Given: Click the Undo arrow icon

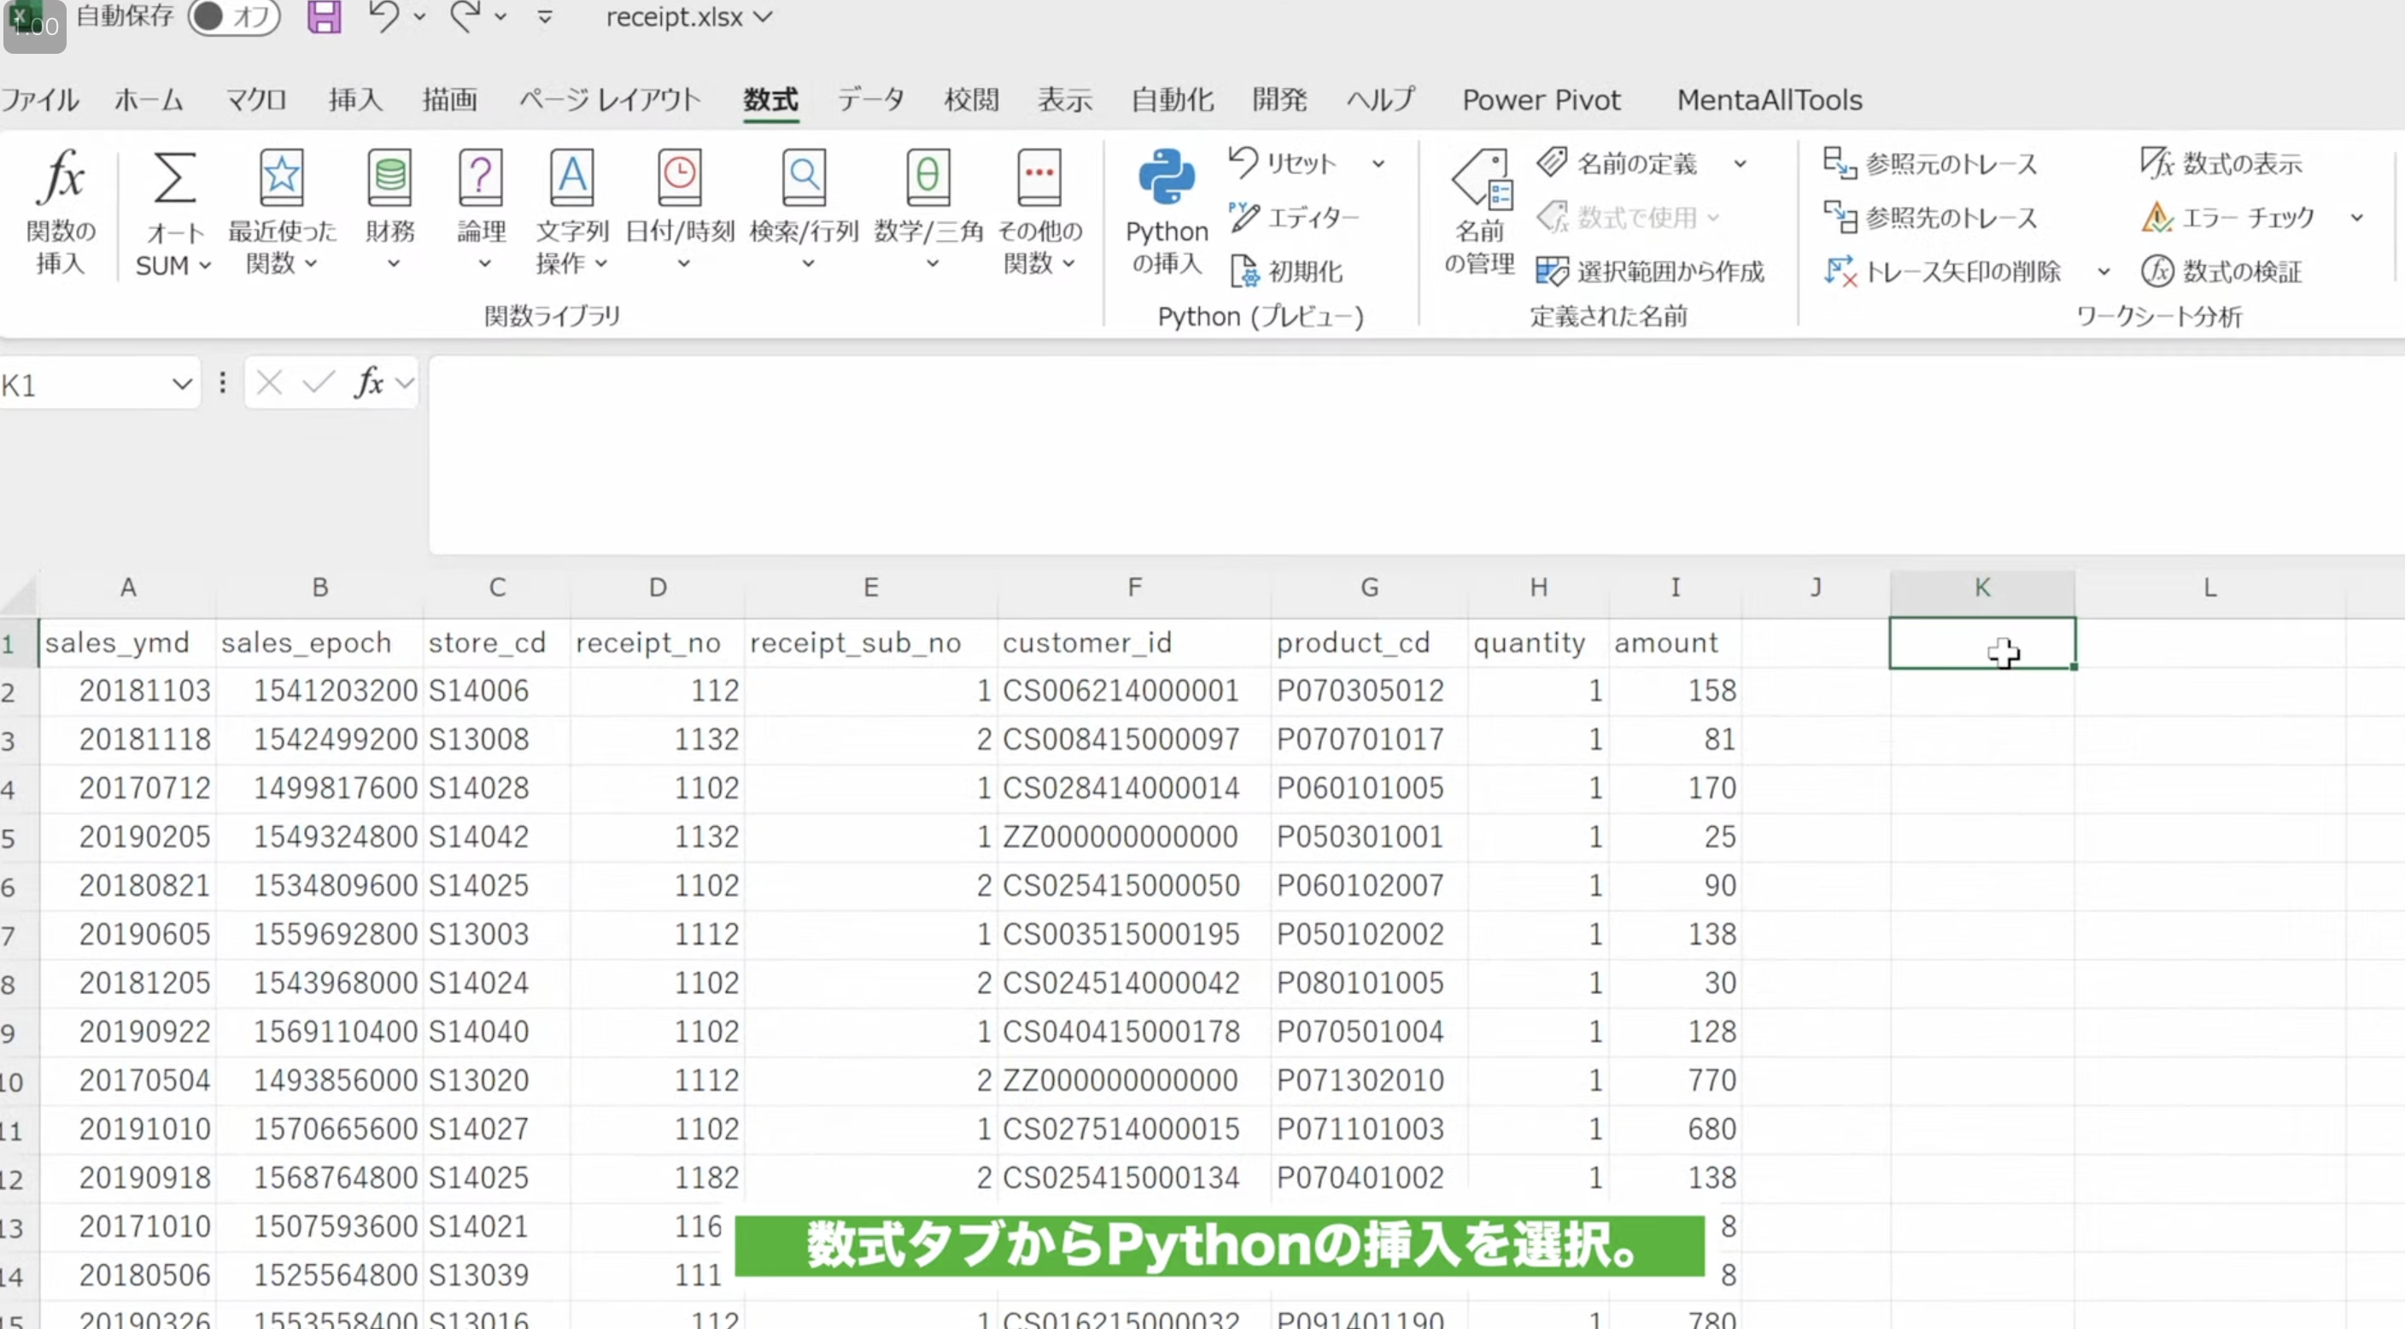Looking at the screenshot, I should (383, 16).
